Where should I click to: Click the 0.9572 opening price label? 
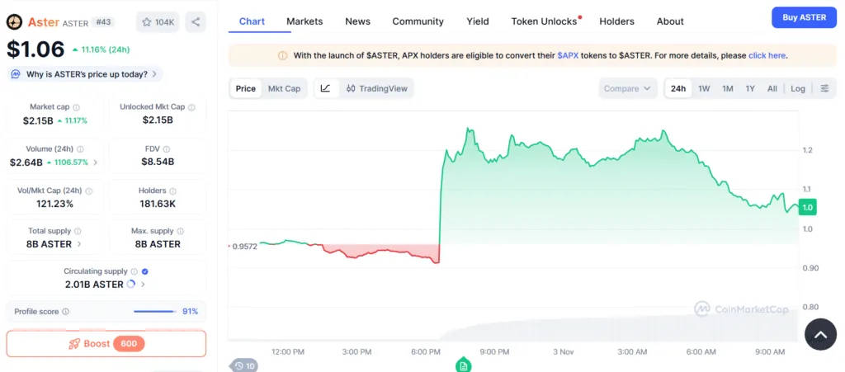[x=244, y=246]
